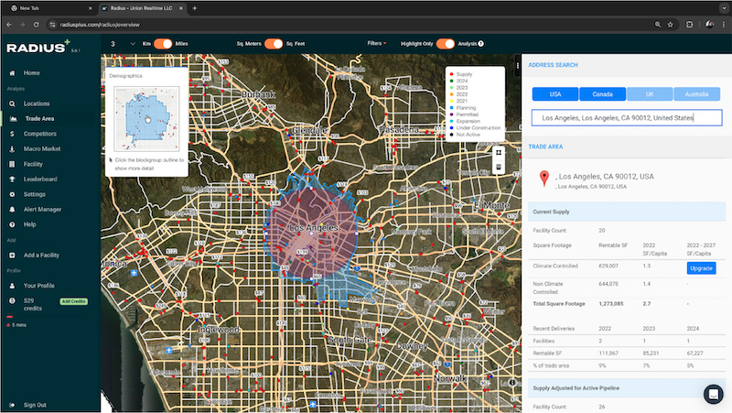Click the Climate Controlled value 629,007
The height and width of the screenshot is (413, 732).
click(x=608, y=266)
